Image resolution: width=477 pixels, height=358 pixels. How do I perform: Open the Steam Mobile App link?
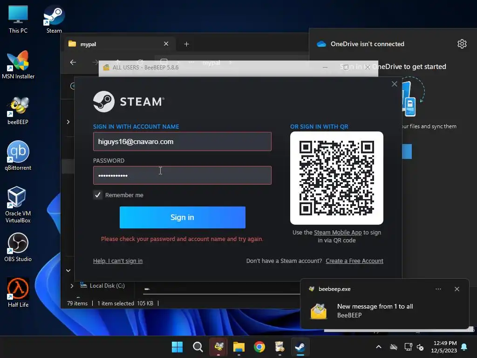(x=338, y=233)
